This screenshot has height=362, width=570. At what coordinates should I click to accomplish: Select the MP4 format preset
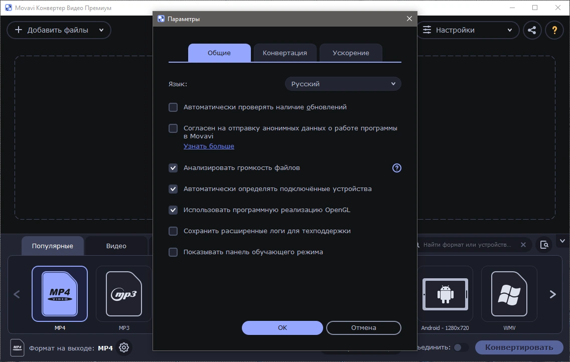coord(60,294)
